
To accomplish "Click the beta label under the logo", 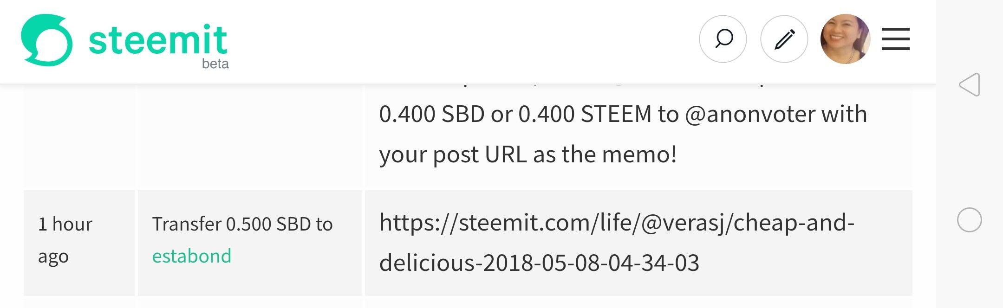I will (215, 64).
